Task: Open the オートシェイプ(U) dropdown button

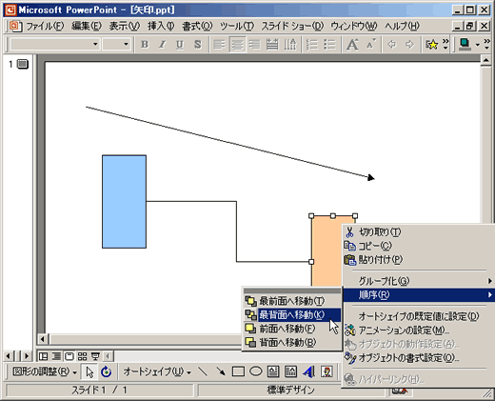Action: coord(157,371)
